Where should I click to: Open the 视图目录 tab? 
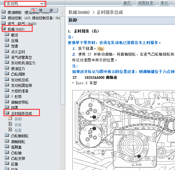146,3
